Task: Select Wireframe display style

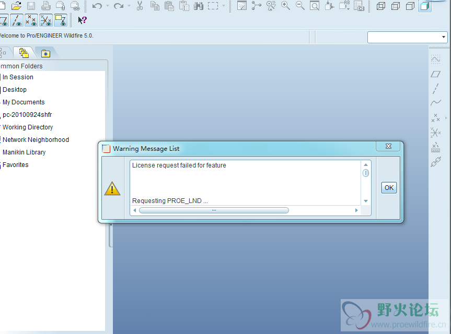Action: pos(381,5)
